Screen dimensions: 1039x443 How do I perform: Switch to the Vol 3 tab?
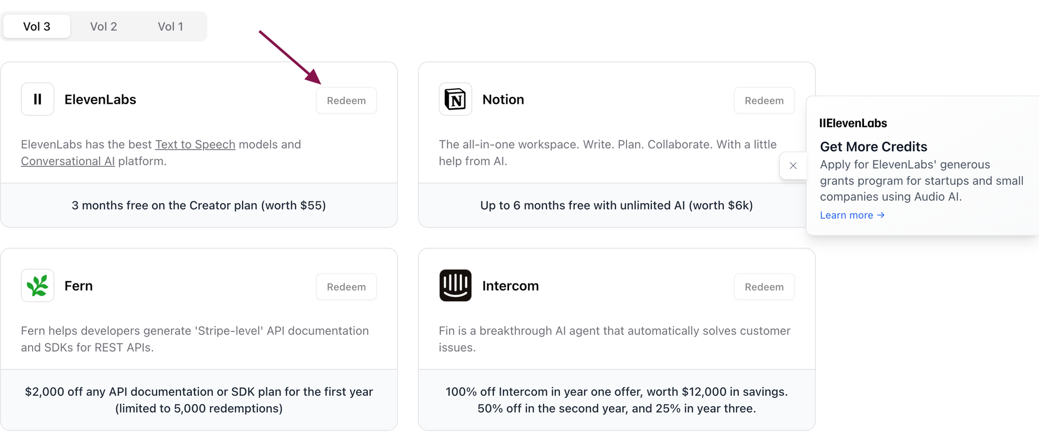coord(36,26)
